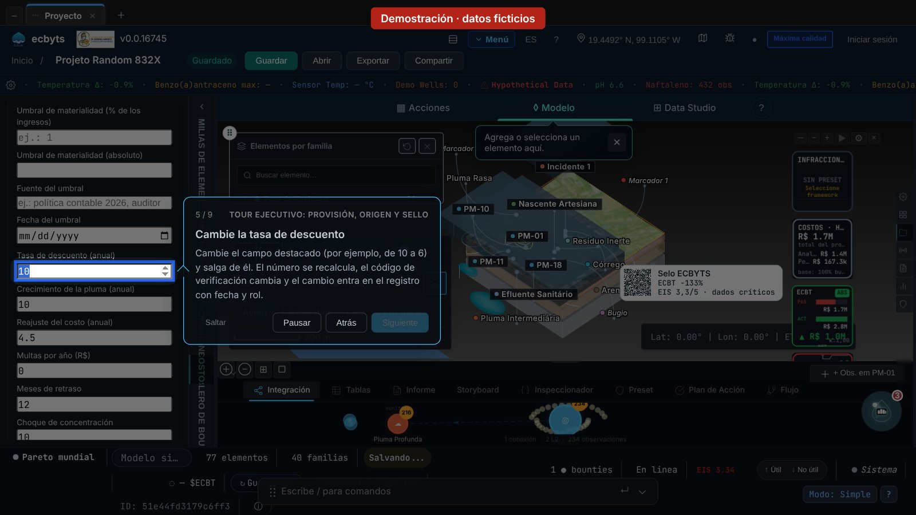The height and width of the screenshot is (515, 916).
Task: Mark feedback as Útil
Action: (x=773, y=470)
